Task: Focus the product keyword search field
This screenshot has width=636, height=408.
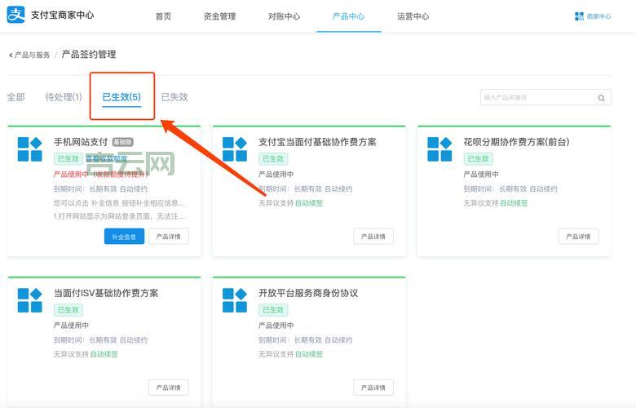Action: tap(545, 97)
